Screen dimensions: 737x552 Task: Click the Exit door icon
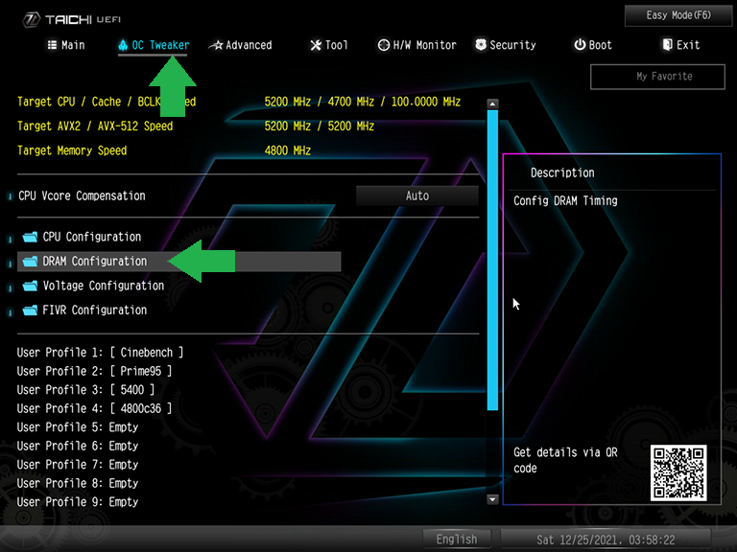(668, 45)
